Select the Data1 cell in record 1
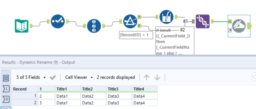256x109 pixels. tap(68, 96)
